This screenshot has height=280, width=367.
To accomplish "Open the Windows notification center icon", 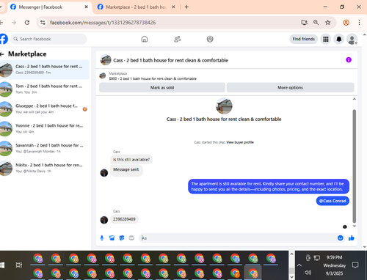I will 355,265.
